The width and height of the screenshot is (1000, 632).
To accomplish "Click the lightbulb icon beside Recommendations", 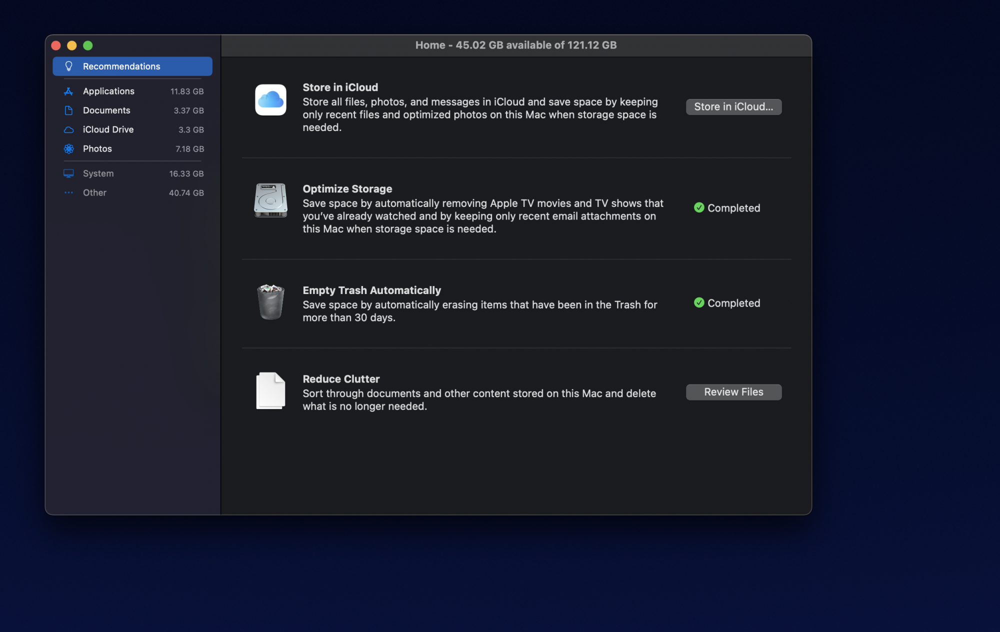I will click(x=69, y=66).
